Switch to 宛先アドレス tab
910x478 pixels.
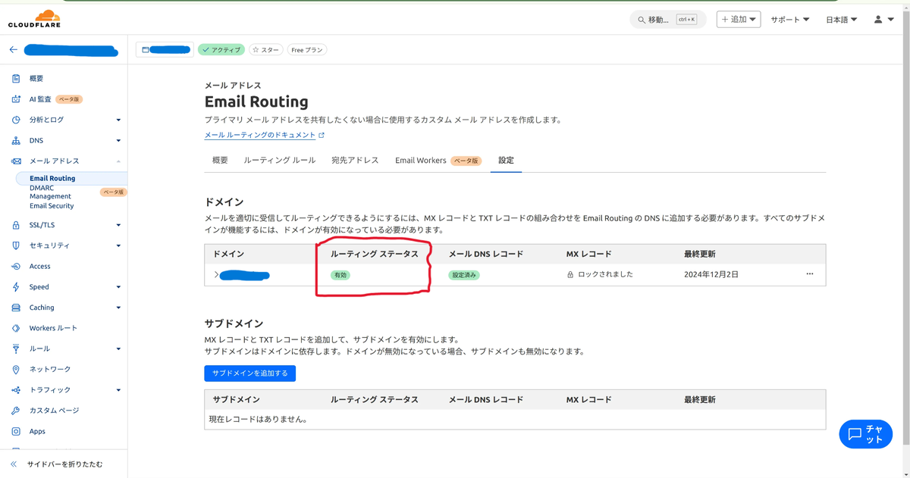(x=355, y=161)
